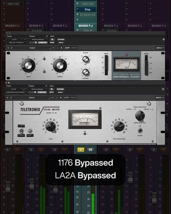Click COMPARE in the 1176 window
This screenshot has width=171, height=214.
coord(42,42)
